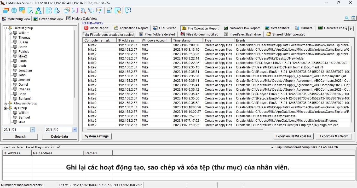This screenshot has height=188, width=357.
Task: Click the list with bell toolbar icon
Action: pyautogui.click(x=118, y=10)
